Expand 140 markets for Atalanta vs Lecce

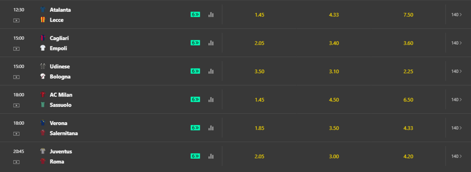click(x=456, y=15)
